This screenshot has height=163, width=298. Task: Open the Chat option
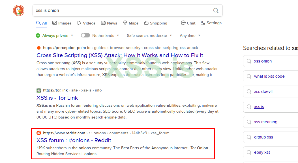pyautogui.click(x=188, y=23)
